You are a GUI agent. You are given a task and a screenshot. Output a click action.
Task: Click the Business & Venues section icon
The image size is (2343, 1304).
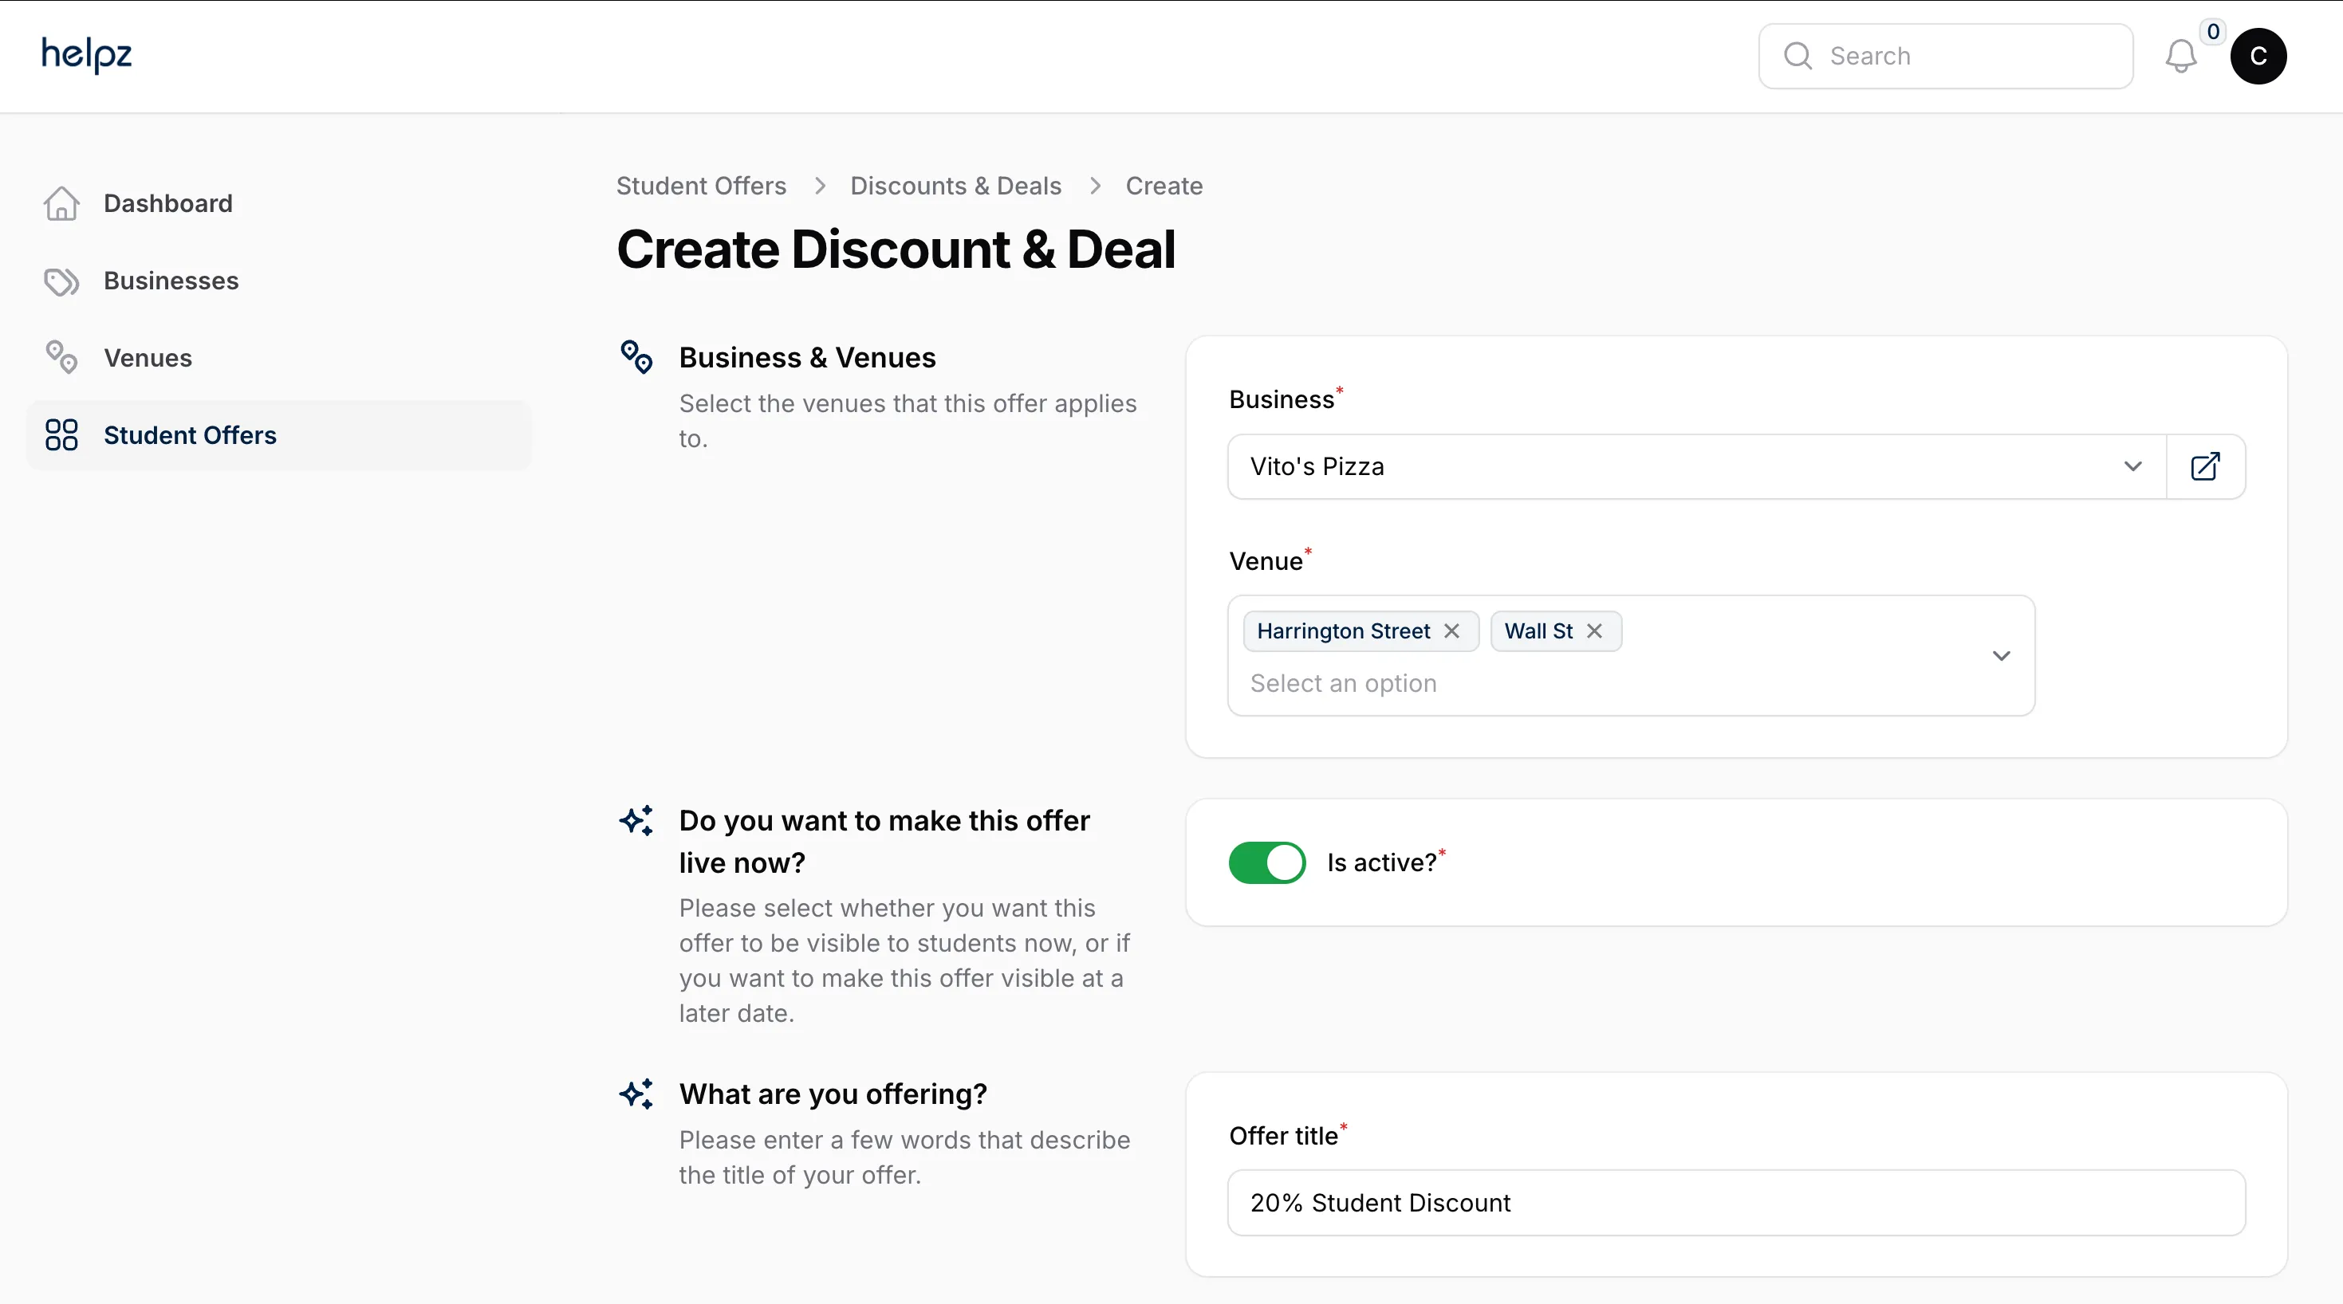pyautogui.click(x=636, y=357)
